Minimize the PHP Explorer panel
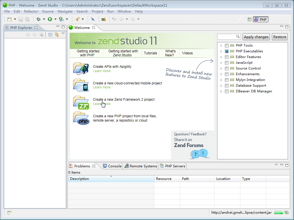 click(58, 27)
